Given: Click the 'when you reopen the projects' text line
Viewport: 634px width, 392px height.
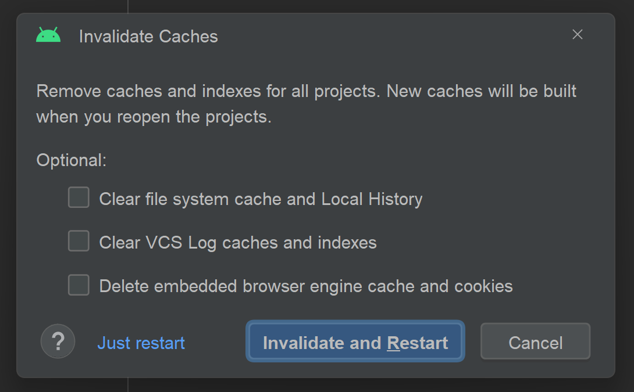Looking at the screenshot, I should (x=154, y=117).
